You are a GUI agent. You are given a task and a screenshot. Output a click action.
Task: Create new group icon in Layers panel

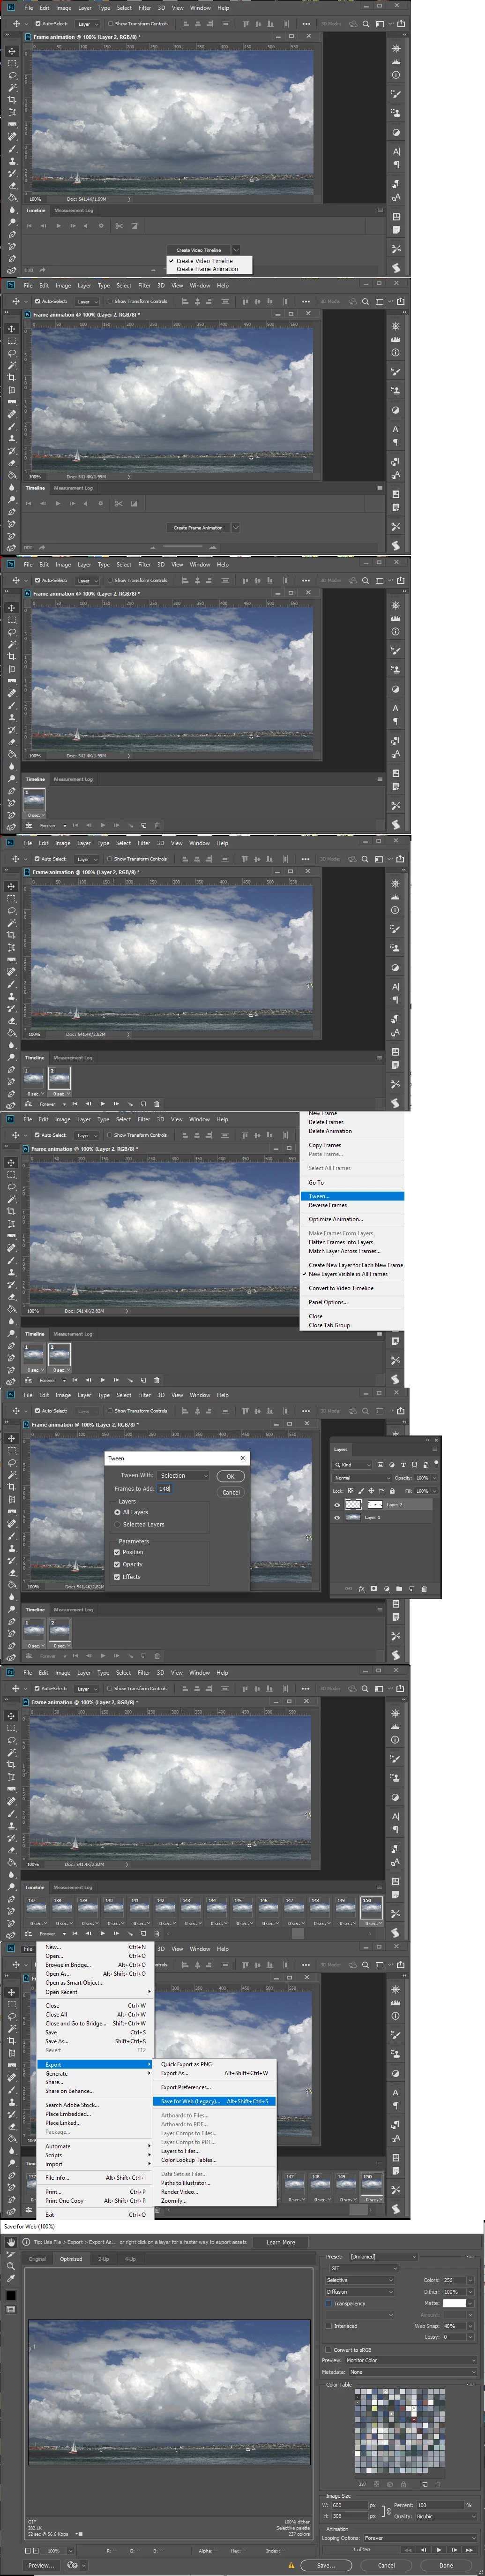399,1589
